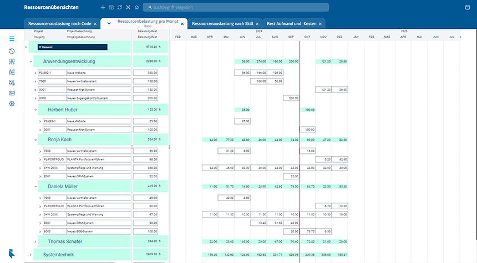Screen dimensions: 477x263
Task: Click the refresh icon in the header toolbar
Action: [119, 8]
